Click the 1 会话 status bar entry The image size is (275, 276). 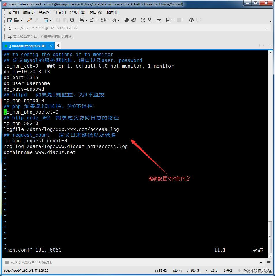pyautogui.click(x=228, y=270)
